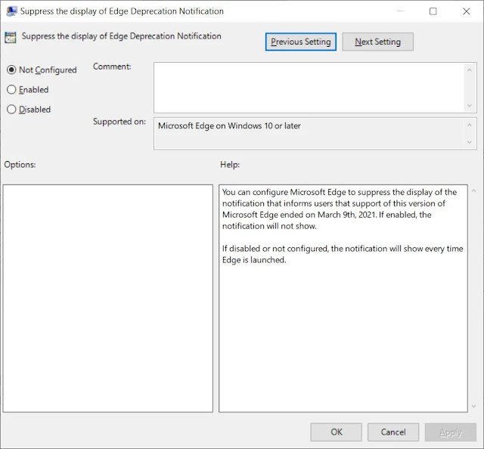Click the Comment: label
This screenshot has height=449, width=484.
point(112,67)
